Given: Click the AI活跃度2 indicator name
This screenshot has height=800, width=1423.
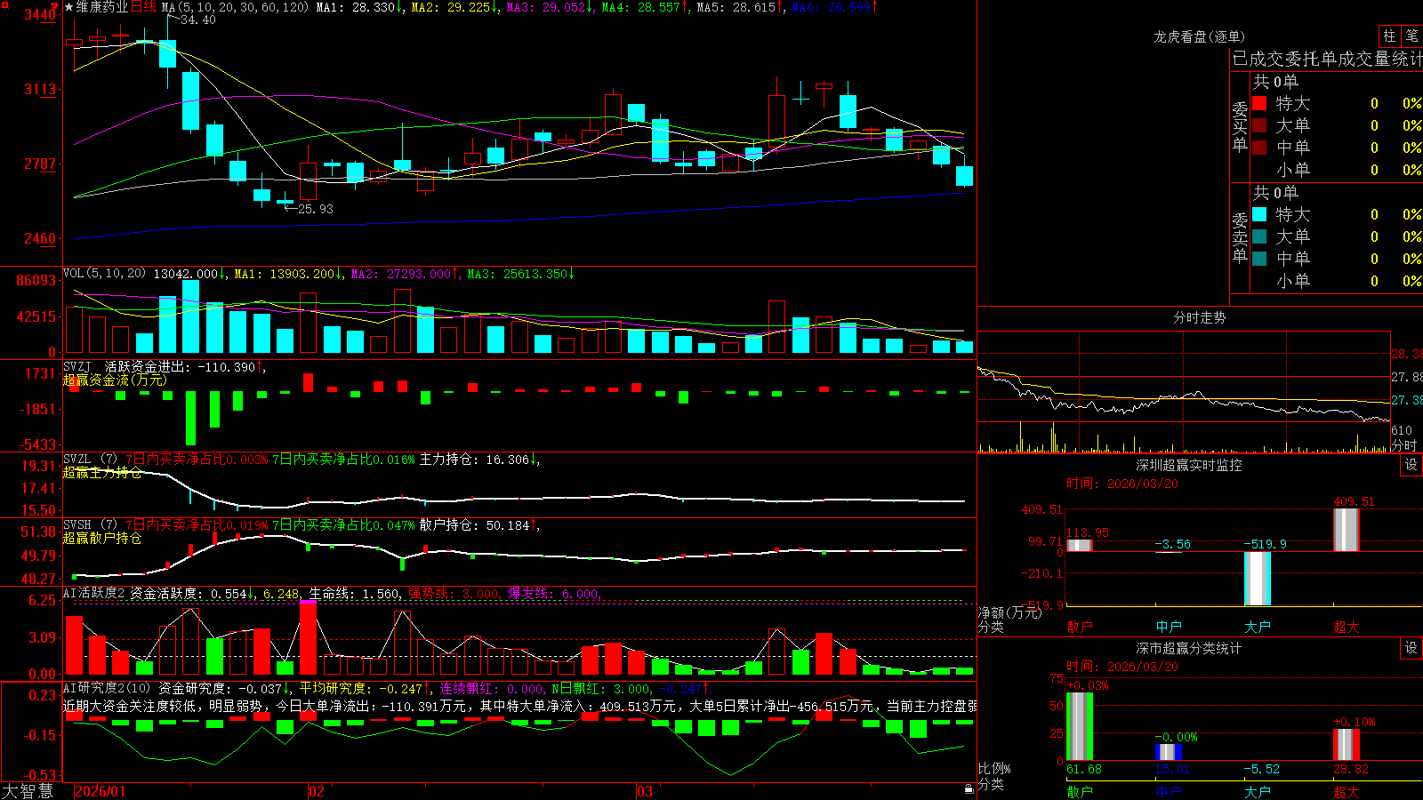Looking at the screenshot, I should point(94,593).
